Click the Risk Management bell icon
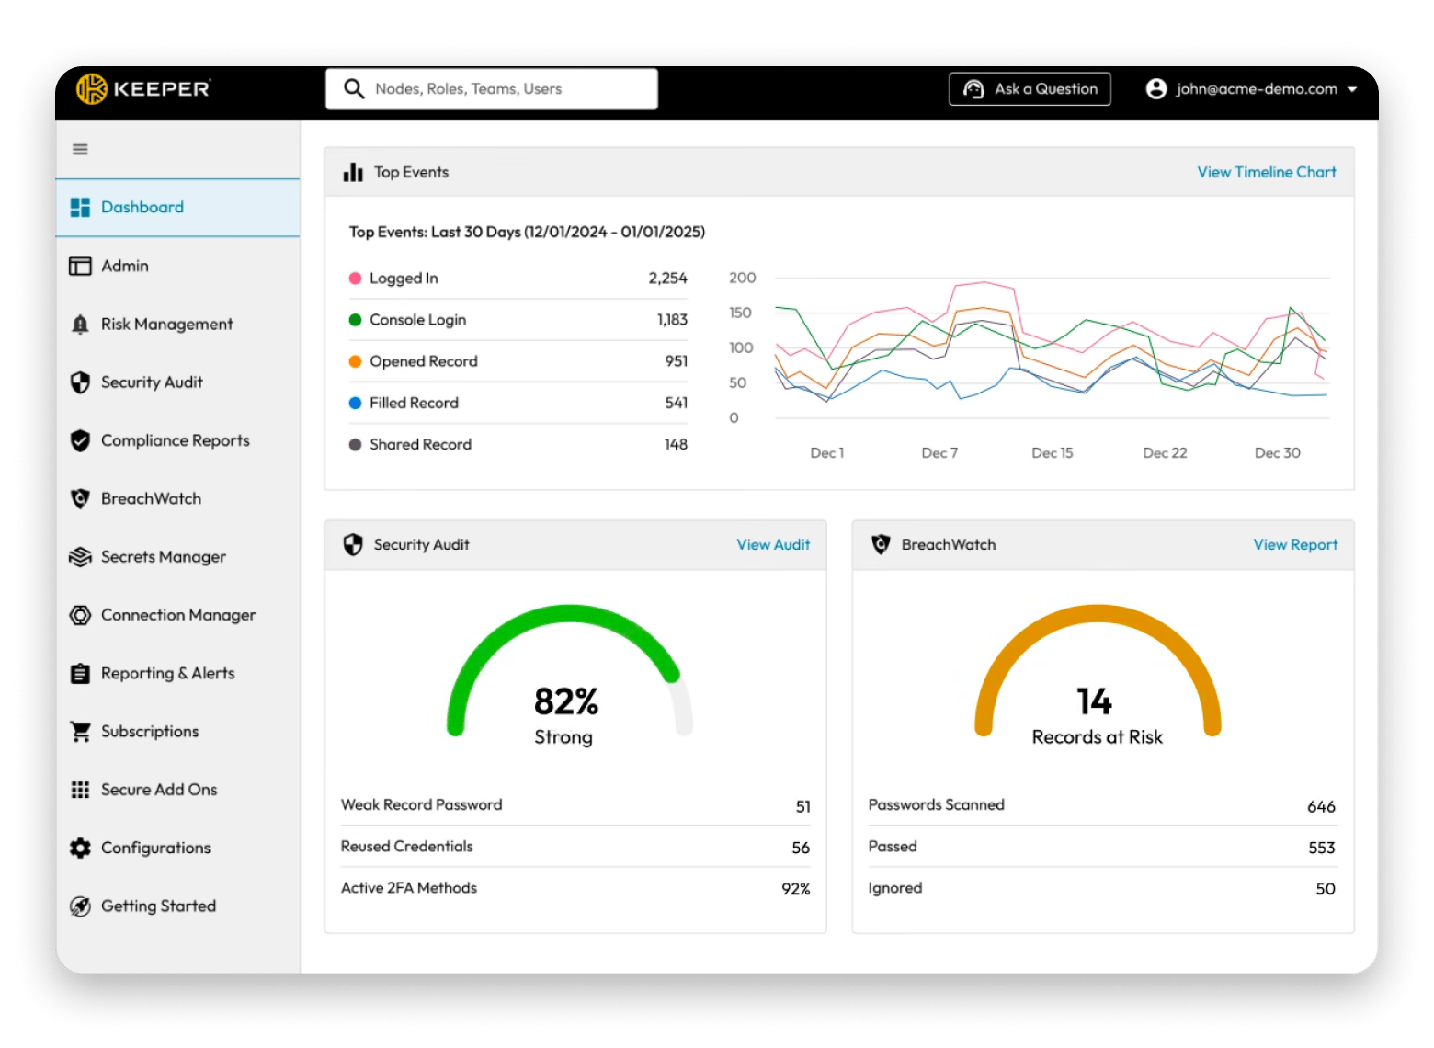This screenshot has width=1434, height=1048. point(81,325)
